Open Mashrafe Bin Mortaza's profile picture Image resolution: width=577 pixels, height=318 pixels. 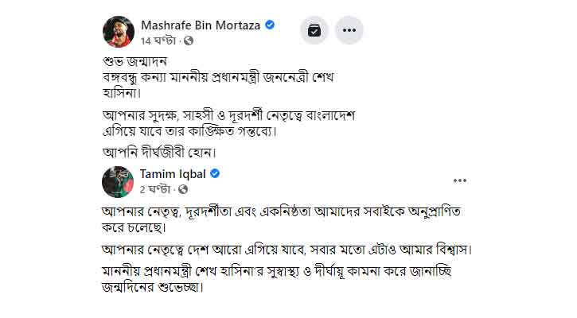click(x=119, y=32)
